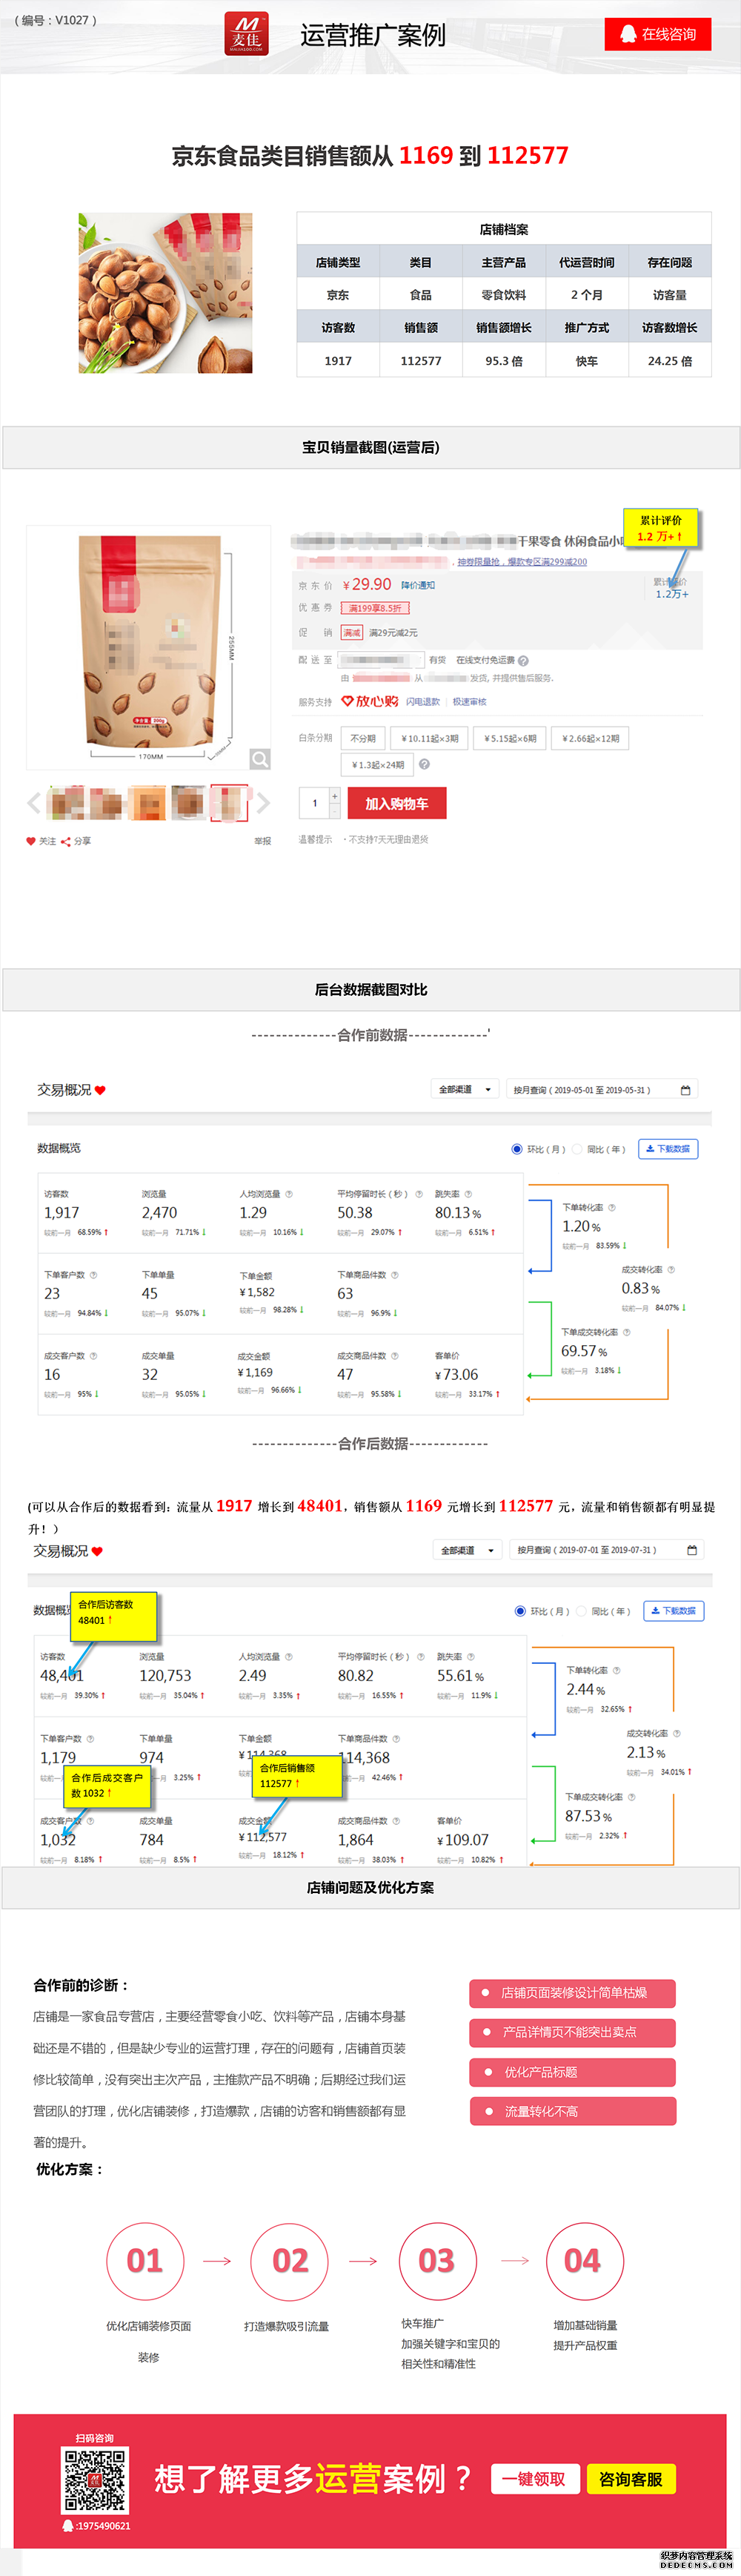Click the 分享 share icon

coord(66,841)
